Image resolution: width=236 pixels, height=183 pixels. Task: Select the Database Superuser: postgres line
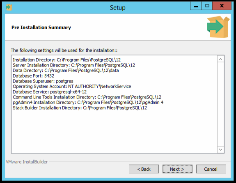[x=43, y=81]
